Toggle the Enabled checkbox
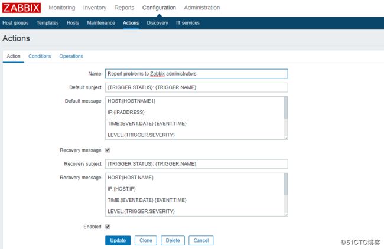 [108, 227]
